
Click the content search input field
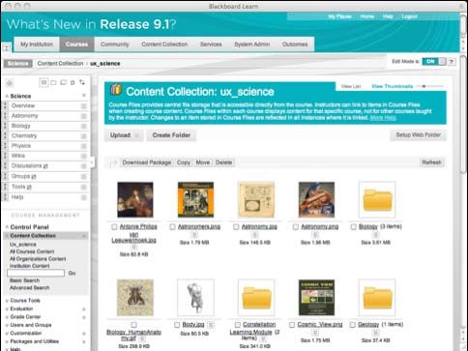pos(36,273)
